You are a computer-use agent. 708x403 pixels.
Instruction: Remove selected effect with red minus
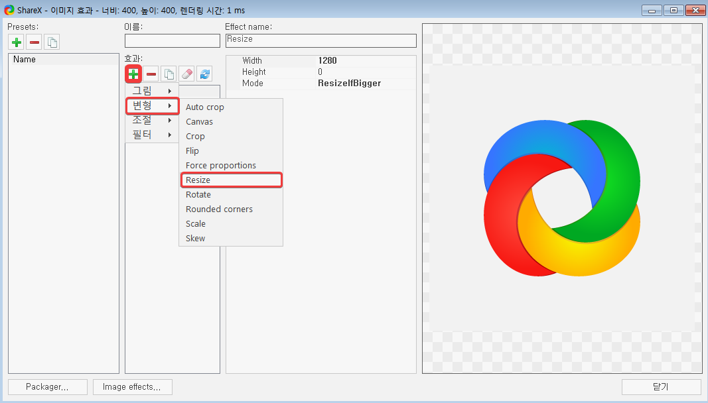(x=151, y=74)
